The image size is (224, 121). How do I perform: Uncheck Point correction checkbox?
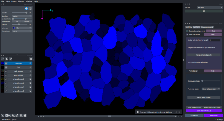[x=187, y=34]
